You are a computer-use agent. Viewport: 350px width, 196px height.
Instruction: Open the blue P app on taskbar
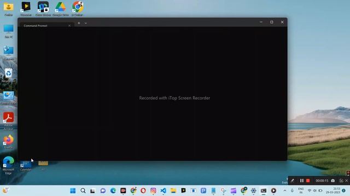tap(203, 191)
